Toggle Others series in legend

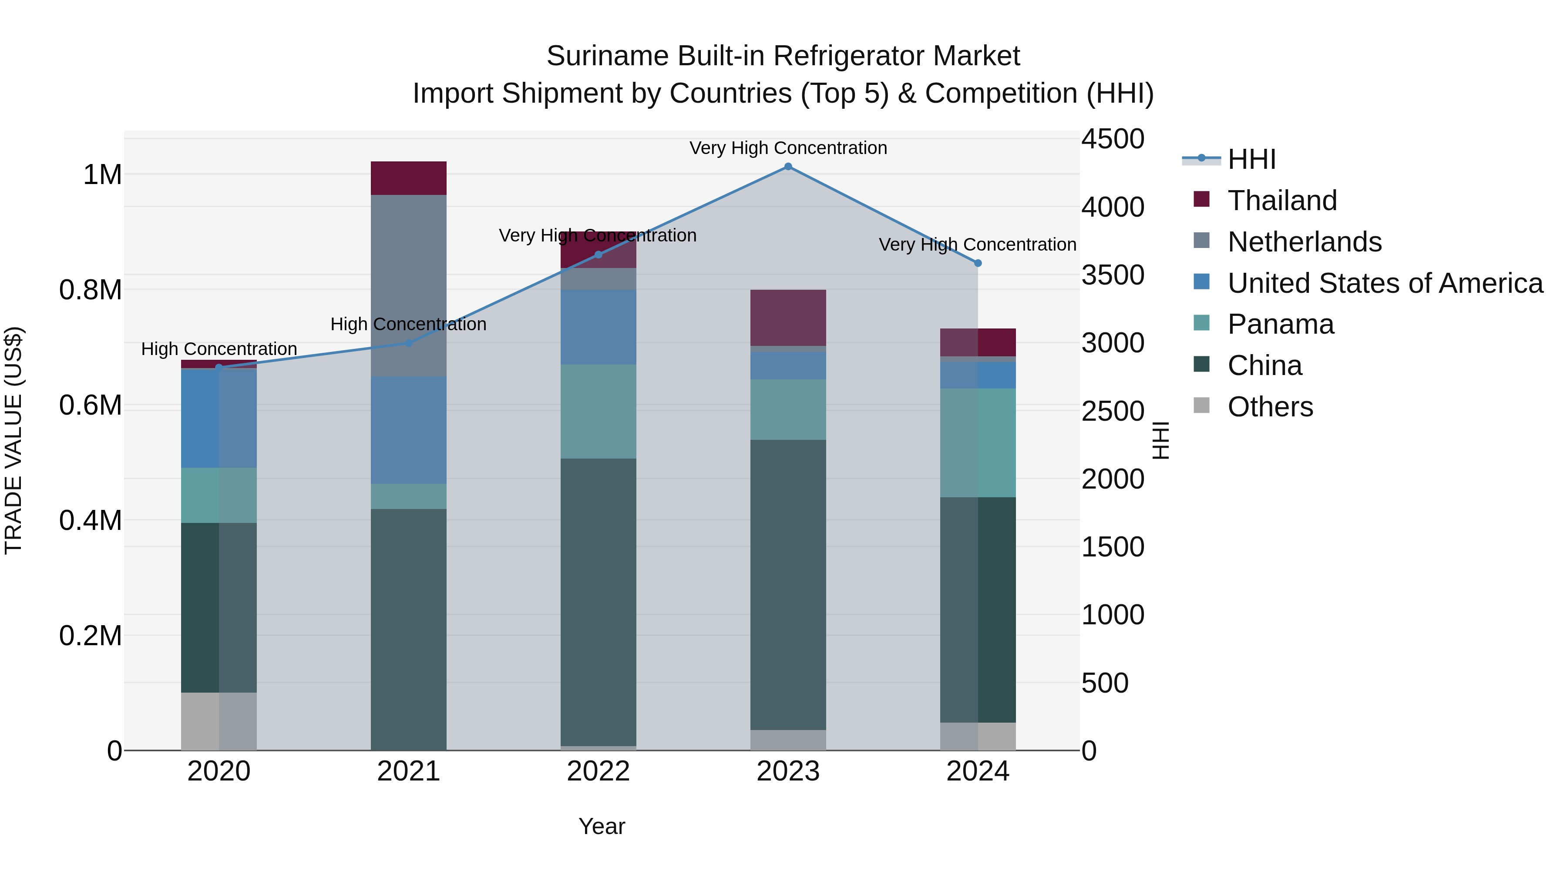[x=1253, y=407]
